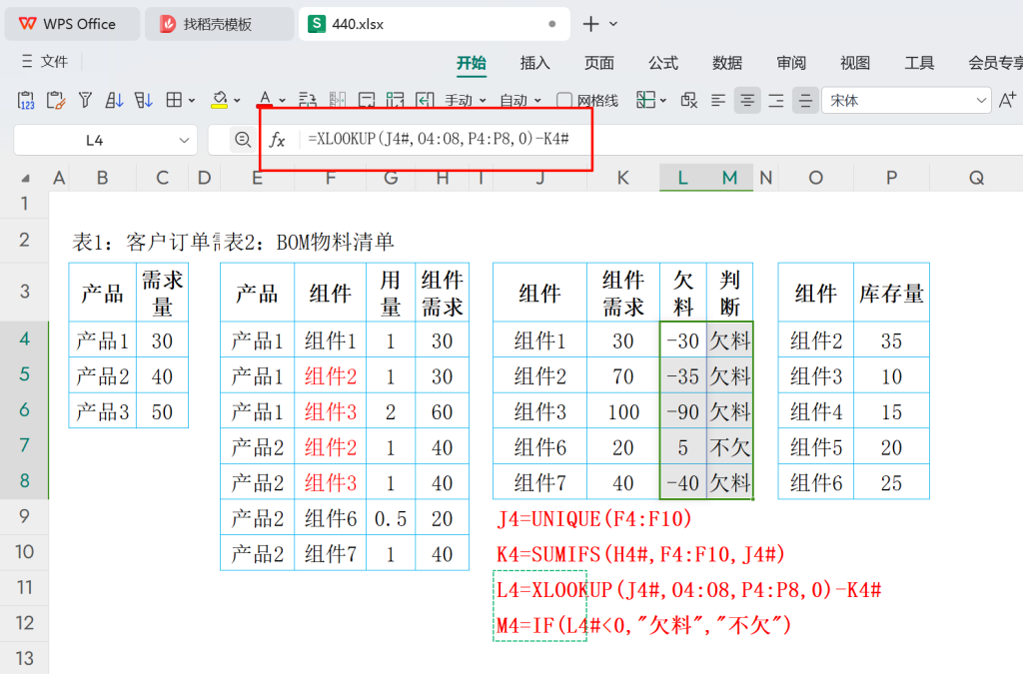
Task: Click the freeze panes grid icon
Action: [645, 100]
